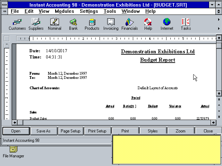The image size is (222, 166).
Task: Open the Nominal ledger icon
Action: (55, 24)
